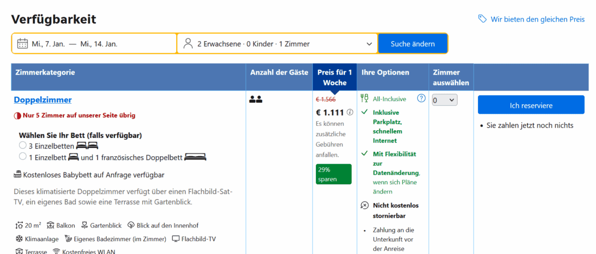Click the All-Inclusive fork and knife icon
Viewport: 596px width, 254px height.
(x=365, y=98)
